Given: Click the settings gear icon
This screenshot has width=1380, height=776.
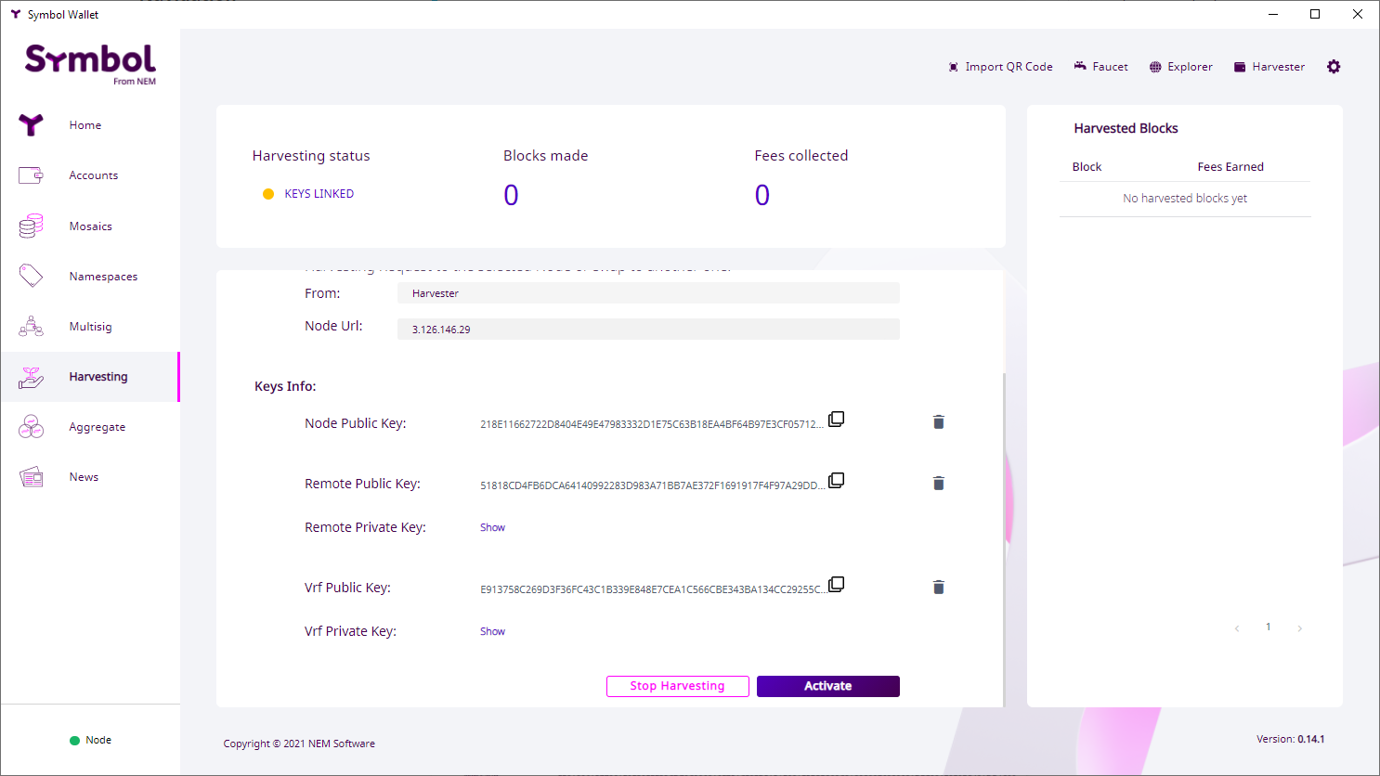Looking at the screenshot, I should pos(1334,67).
